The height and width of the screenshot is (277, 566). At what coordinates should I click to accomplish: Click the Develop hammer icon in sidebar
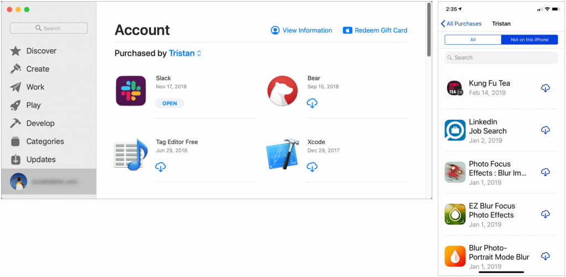15,123
